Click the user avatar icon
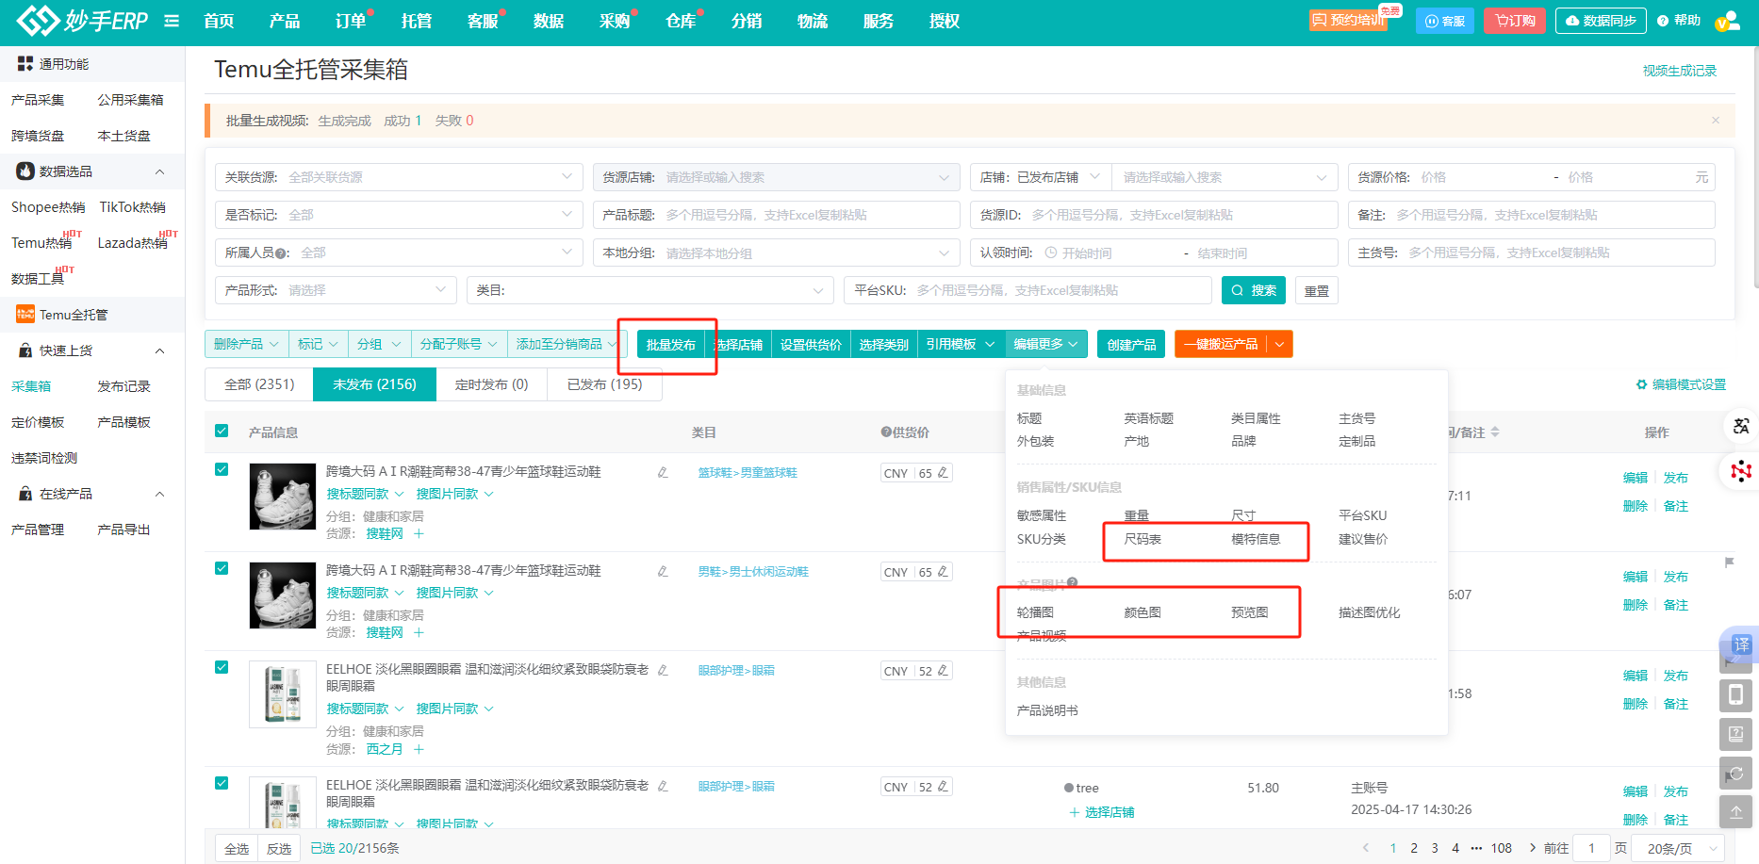This screenshot has width=1759, height=864. coord(1728,21)
